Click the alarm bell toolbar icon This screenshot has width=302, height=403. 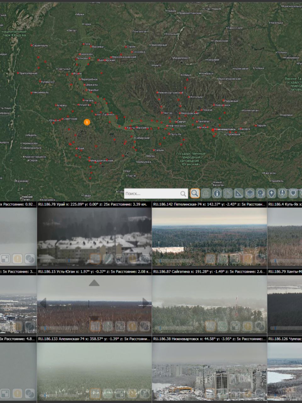pyautogui.click(x=260, y=193)
